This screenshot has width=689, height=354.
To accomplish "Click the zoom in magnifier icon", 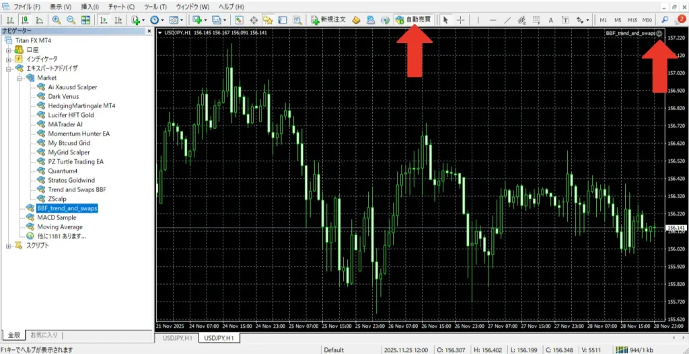I will tap(56, 20).
